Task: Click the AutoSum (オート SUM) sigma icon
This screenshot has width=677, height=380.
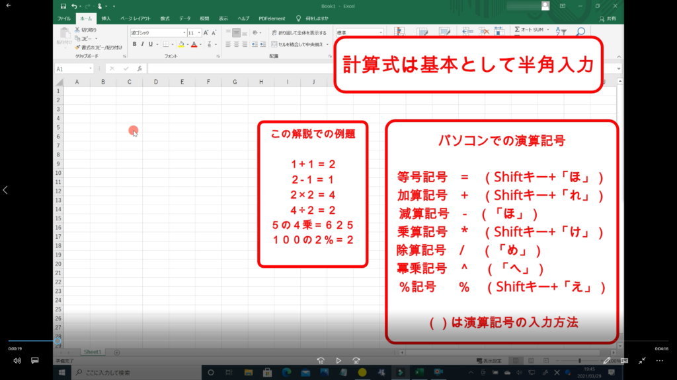Action: pos(518,30)
